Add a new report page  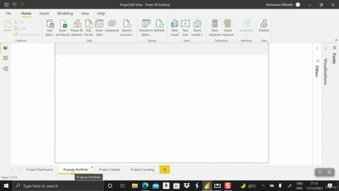pos(165,170)
